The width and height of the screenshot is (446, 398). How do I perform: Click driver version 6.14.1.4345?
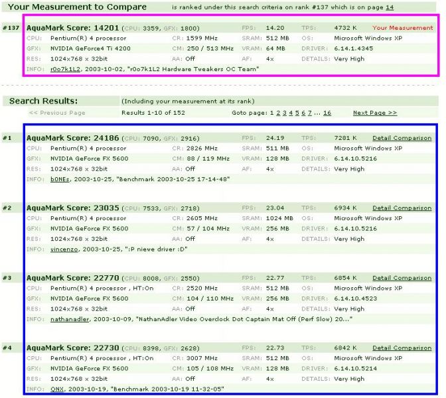(354, 48)
